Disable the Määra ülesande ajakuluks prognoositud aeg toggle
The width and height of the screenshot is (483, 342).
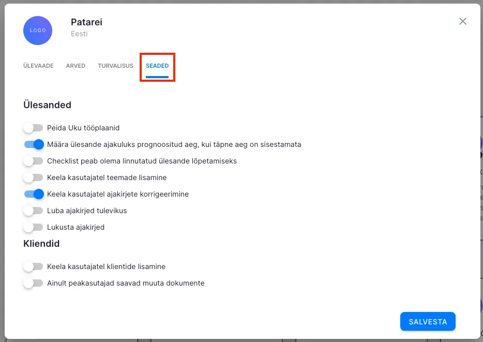[33, 144]
